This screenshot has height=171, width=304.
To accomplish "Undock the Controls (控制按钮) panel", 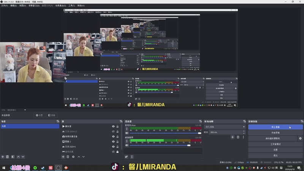I will pos(302,121).
